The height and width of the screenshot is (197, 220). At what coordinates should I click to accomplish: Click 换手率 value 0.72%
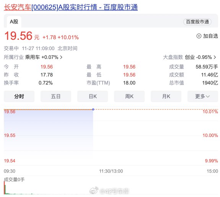(46, 83)
